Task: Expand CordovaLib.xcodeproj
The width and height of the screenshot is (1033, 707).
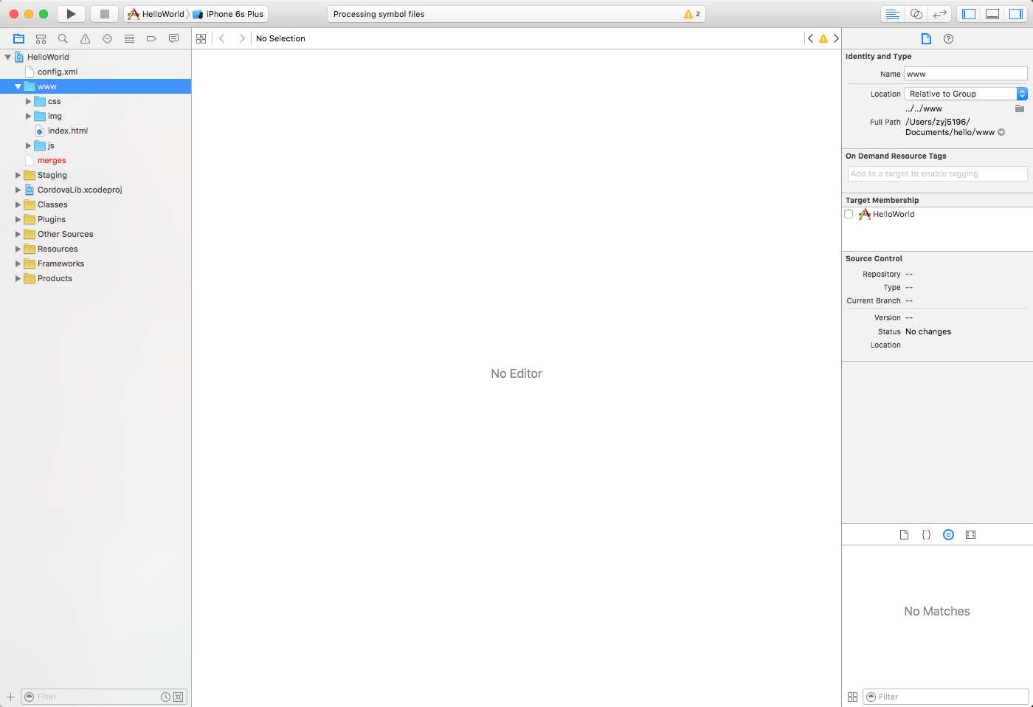Action: pyautogui.click(x=18, y=190)
